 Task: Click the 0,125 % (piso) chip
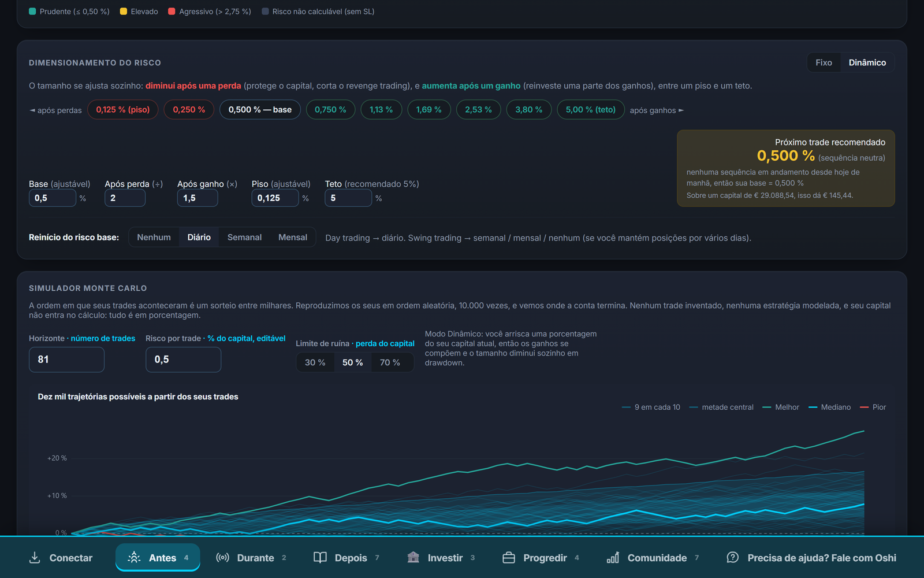(x=123, y=110)
